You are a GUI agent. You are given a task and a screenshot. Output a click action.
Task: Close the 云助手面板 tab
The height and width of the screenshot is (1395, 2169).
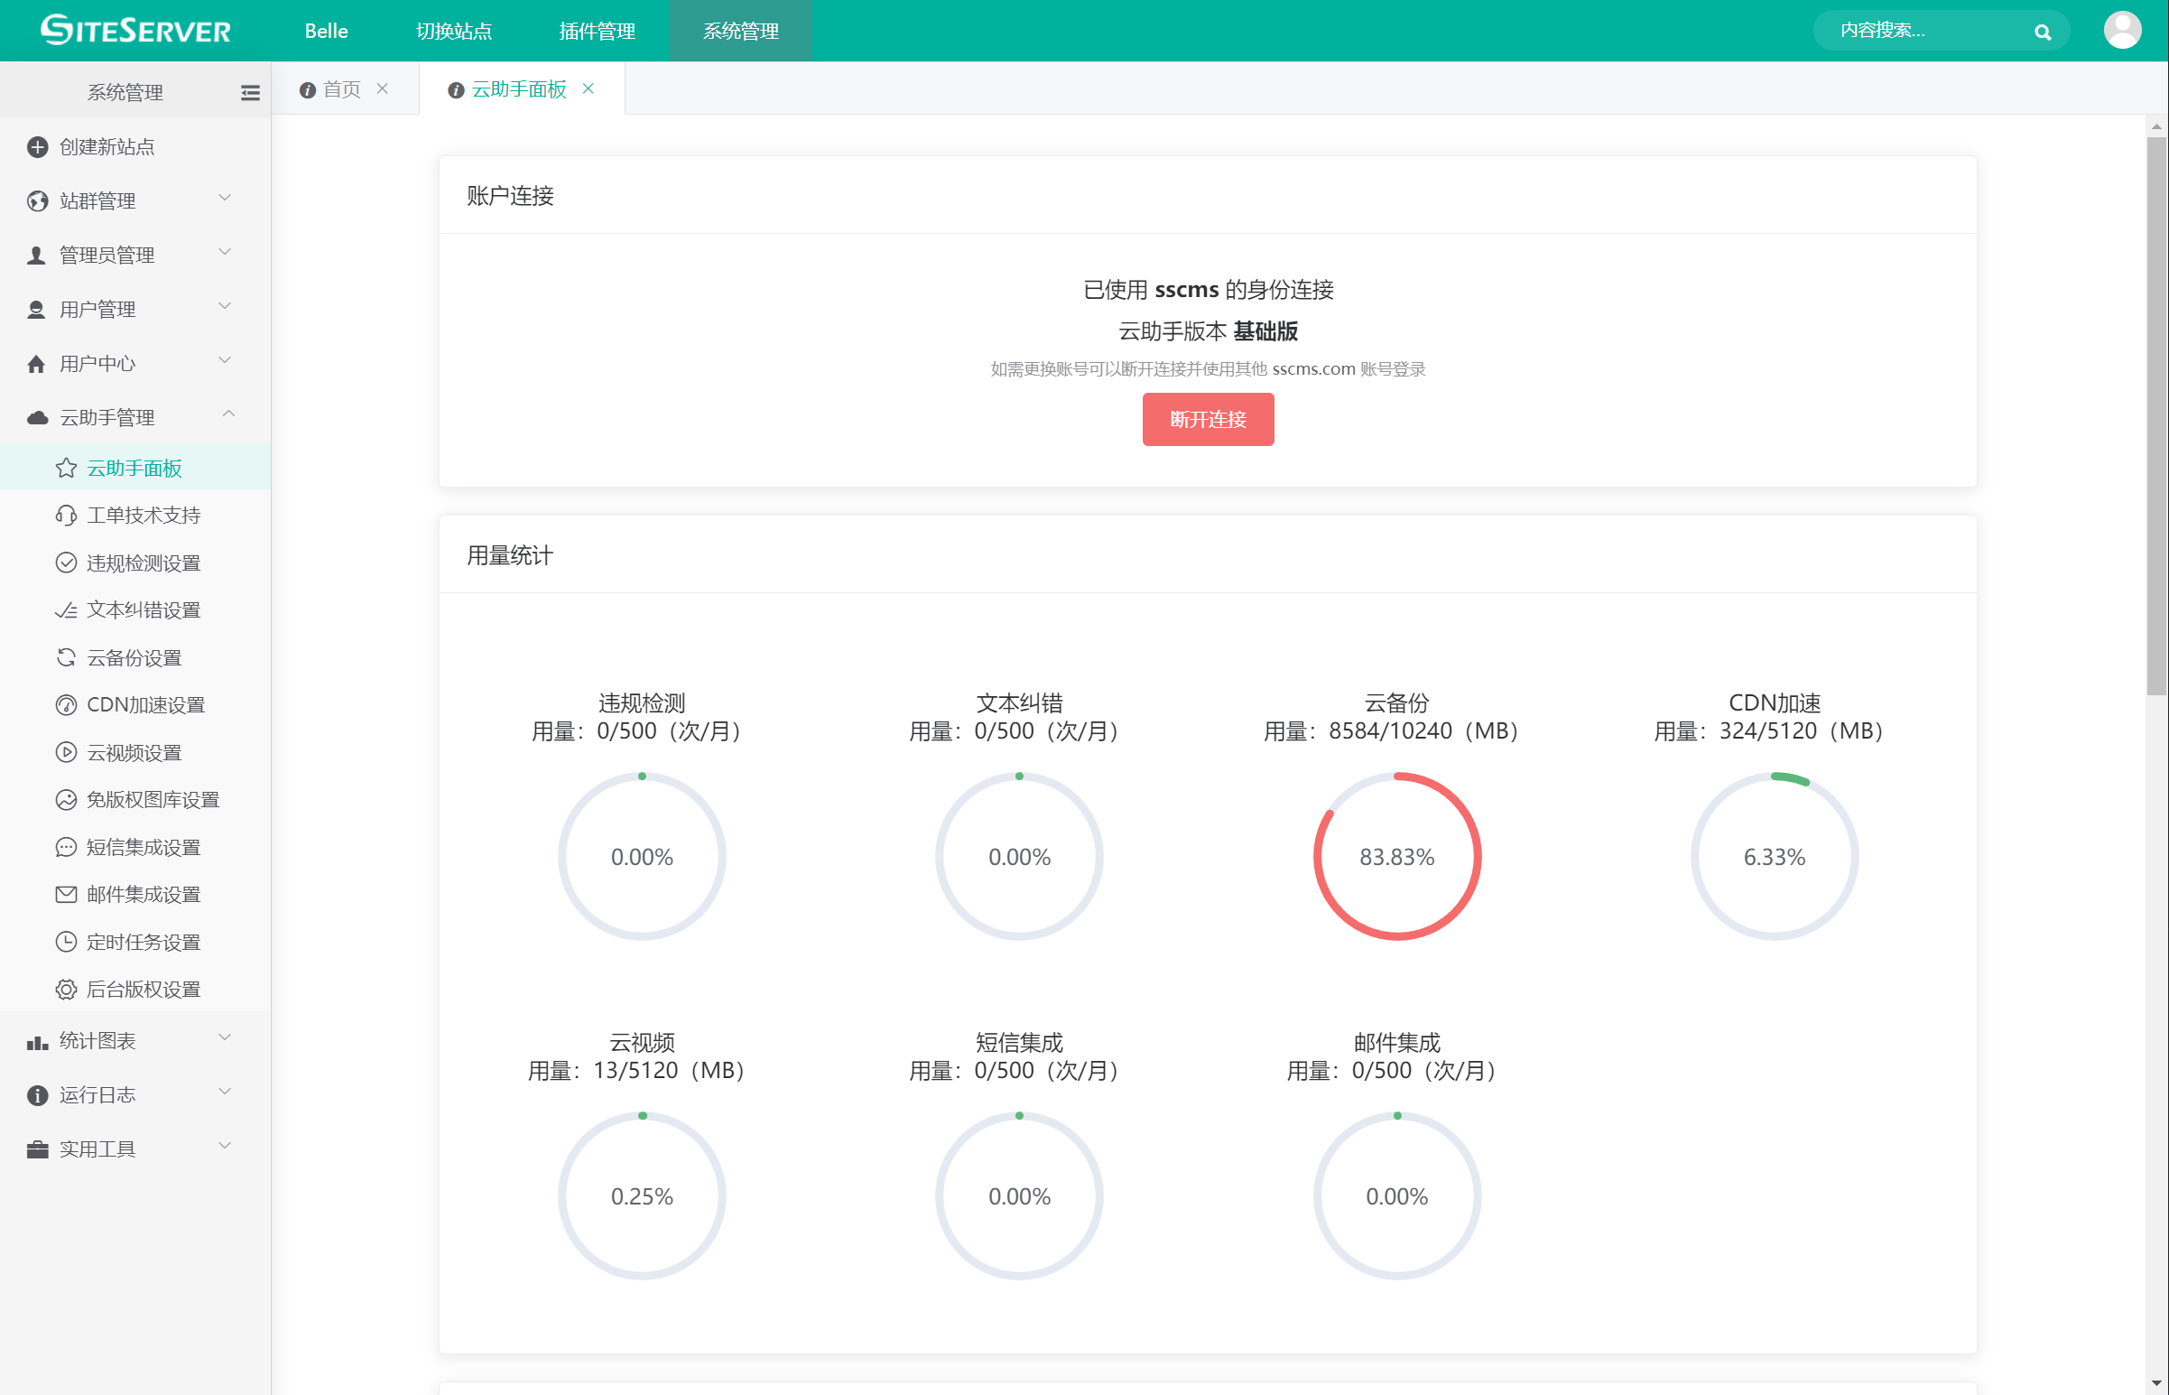pos(589,88)
